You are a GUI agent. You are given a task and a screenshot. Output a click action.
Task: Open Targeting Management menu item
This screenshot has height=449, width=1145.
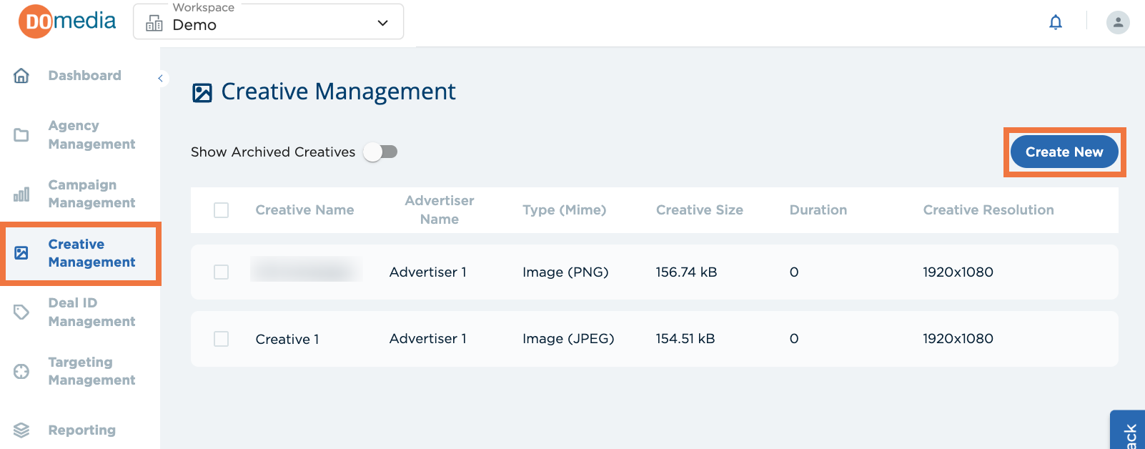click(91, 371)
